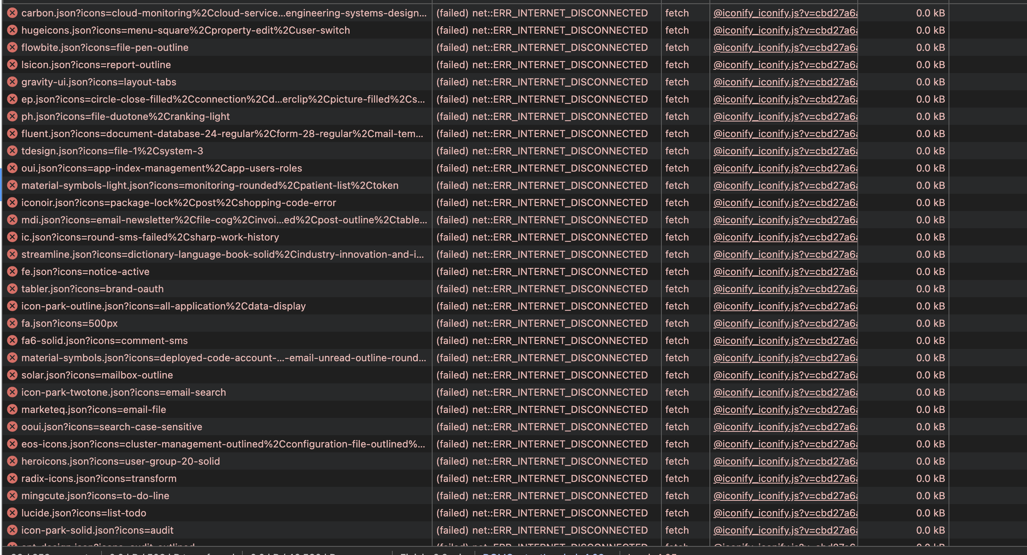This screenshot has height=555, width=1027.
Task: Open initiator link for hugeicons.json request
Action: click(x=785, y=30)
